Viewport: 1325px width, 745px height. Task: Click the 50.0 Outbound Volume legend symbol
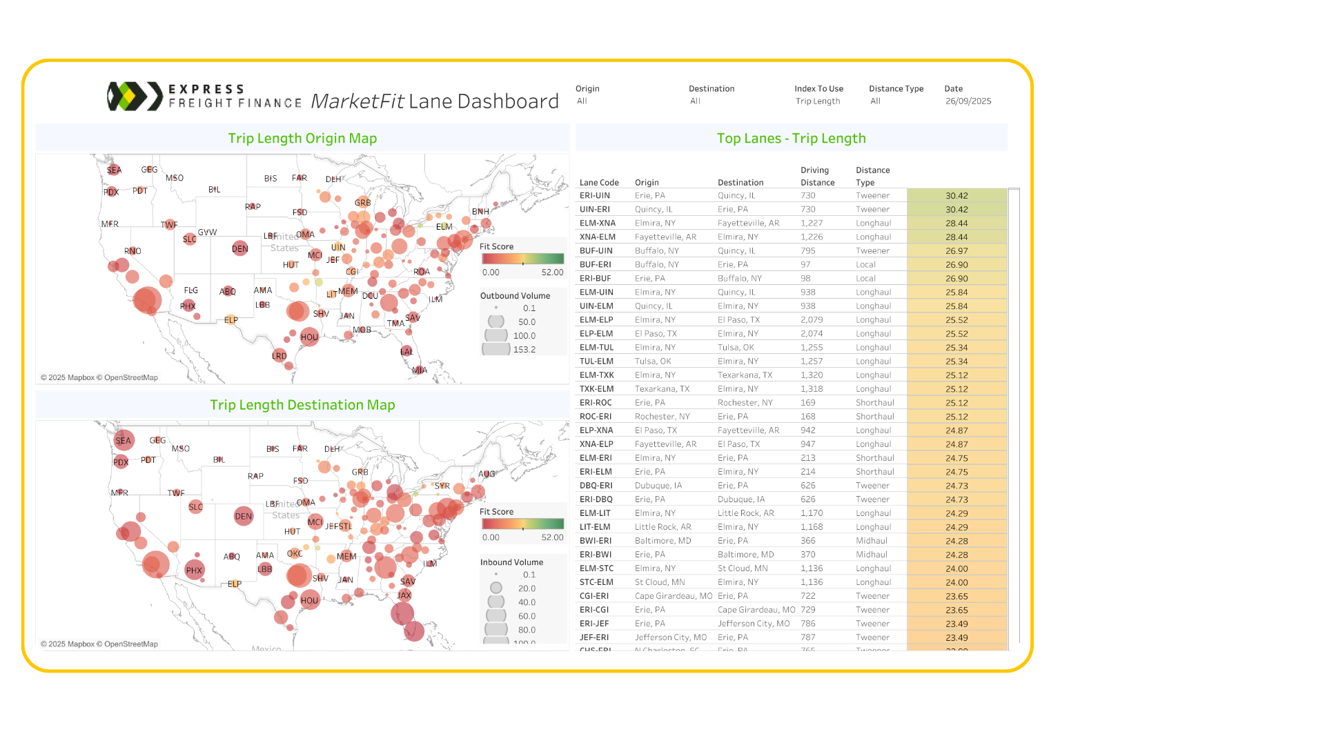(x=496, y=322)
